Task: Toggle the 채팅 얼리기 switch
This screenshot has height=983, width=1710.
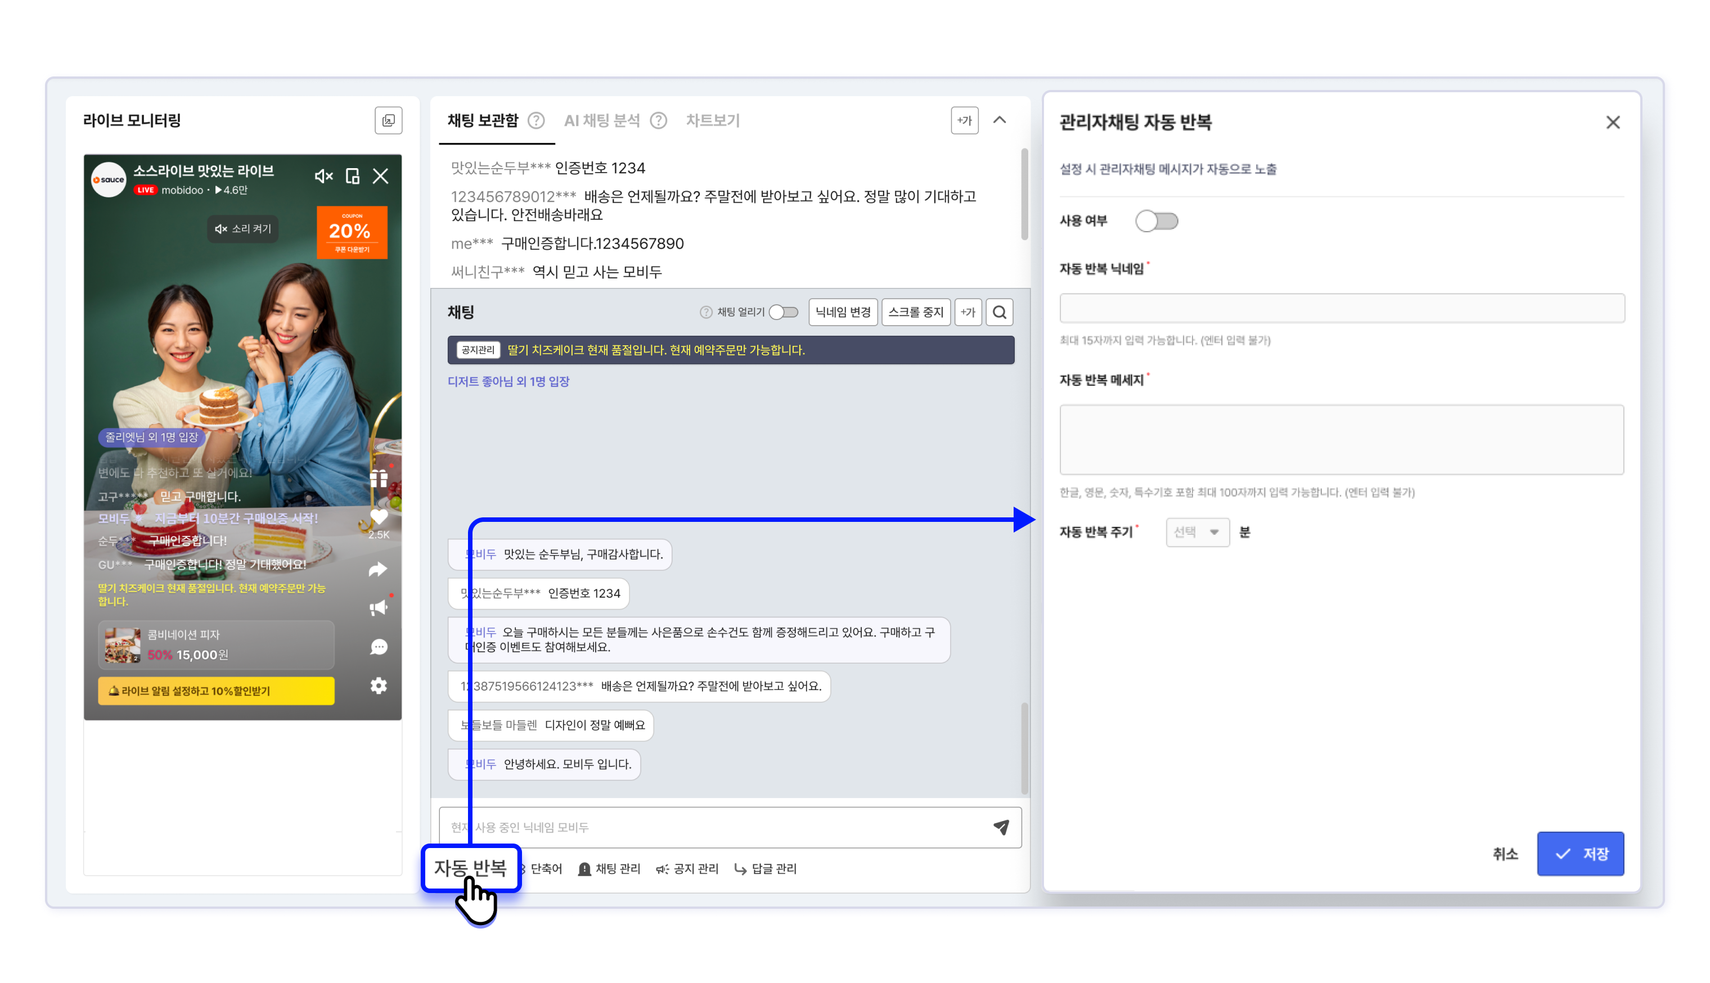Action: [784, 312]
